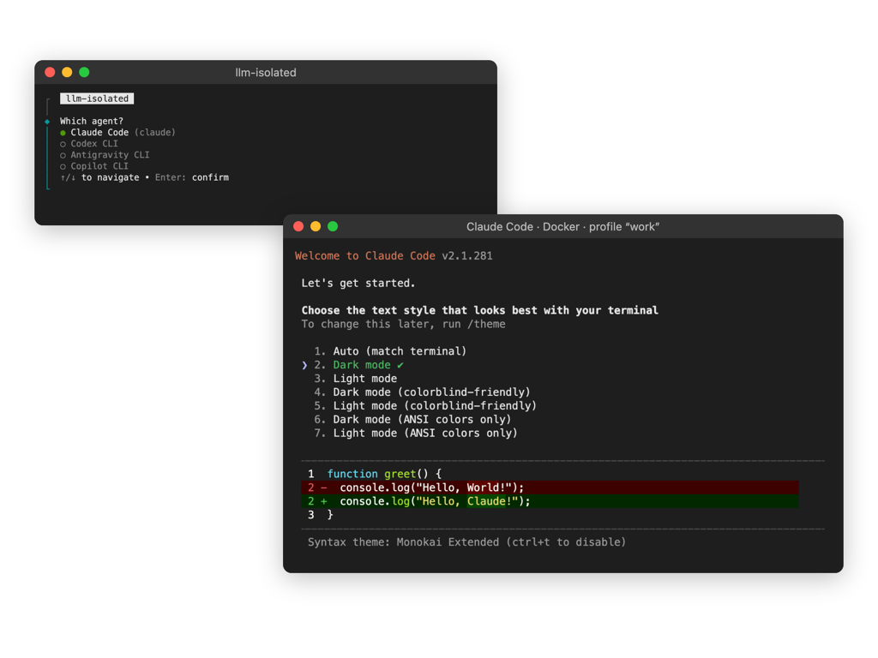Click the llm-isolated window title

pos(266,73)
